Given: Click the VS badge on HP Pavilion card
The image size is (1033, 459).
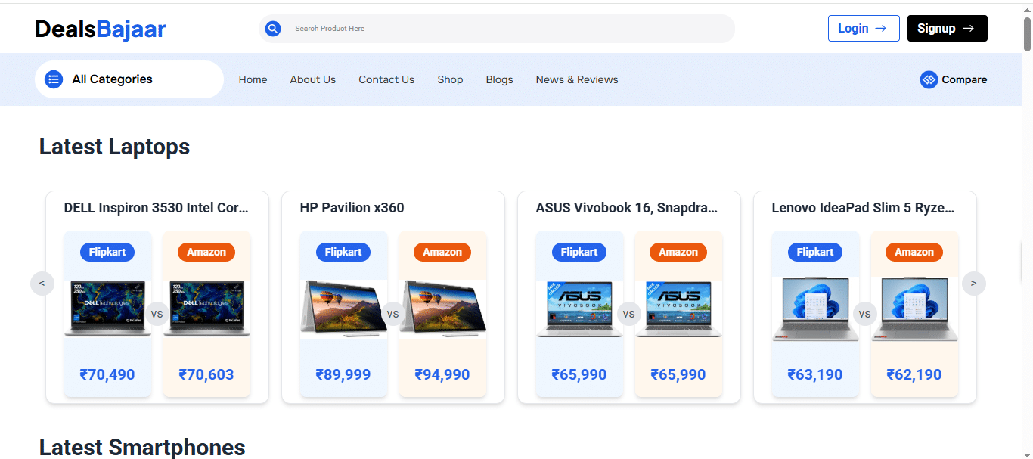Looking at the screenshot, I should (x=393, y=314).
